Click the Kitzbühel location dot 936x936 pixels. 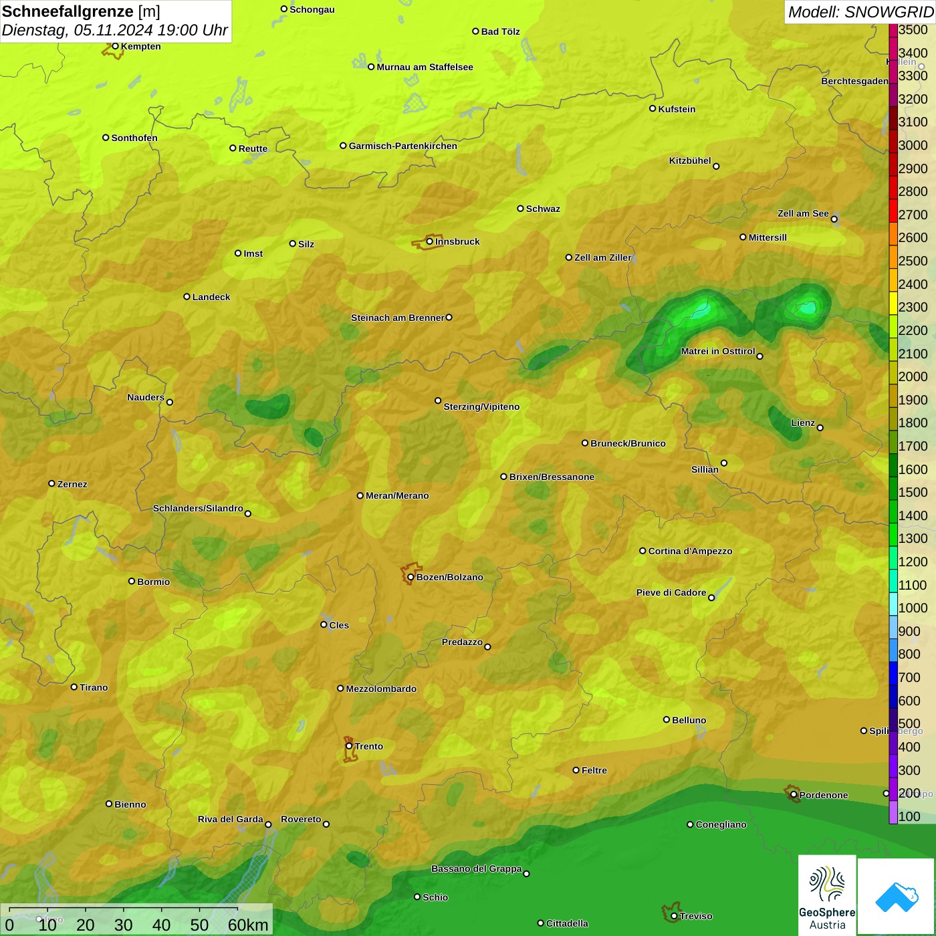tap(716, 166)
